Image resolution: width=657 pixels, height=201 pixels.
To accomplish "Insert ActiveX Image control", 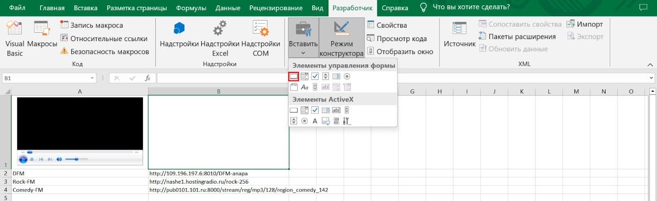I will click(x=326, y=121).
